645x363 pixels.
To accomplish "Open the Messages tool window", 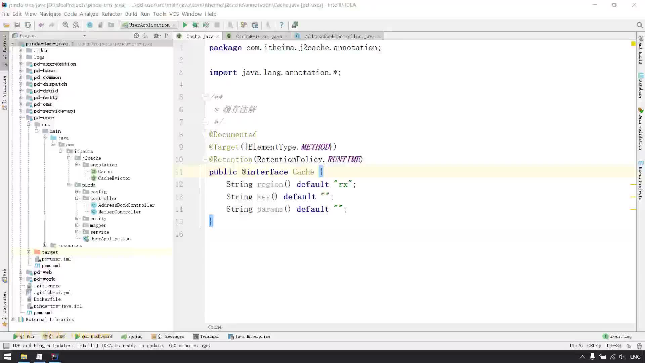I will click(168, 336).
